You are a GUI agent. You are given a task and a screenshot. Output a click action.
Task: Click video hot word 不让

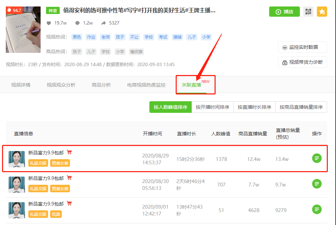pos(134,37)
